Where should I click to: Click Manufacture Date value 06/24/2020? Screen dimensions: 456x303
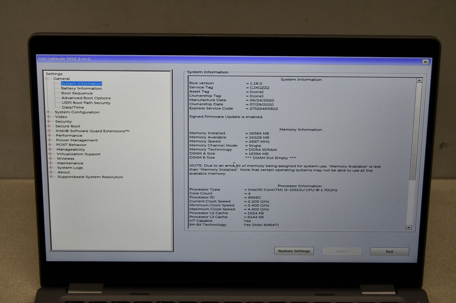click(262, 100)
